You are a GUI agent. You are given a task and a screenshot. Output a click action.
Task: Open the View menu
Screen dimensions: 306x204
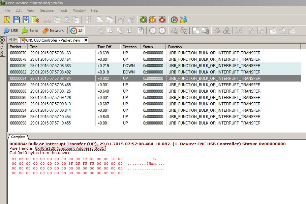coord(31,10)
